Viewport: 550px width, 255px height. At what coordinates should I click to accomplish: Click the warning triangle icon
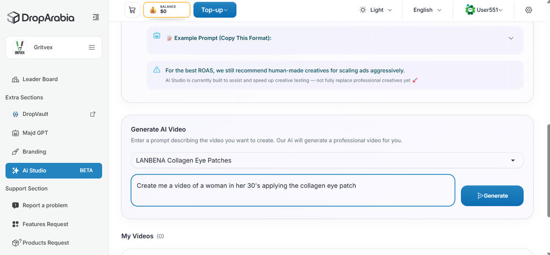157,70
